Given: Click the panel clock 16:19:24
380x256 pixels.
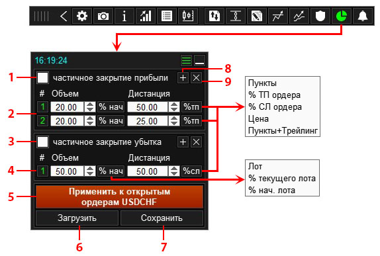Looking at the screenshot, I should pyautogui.click(x=51, y=60).
